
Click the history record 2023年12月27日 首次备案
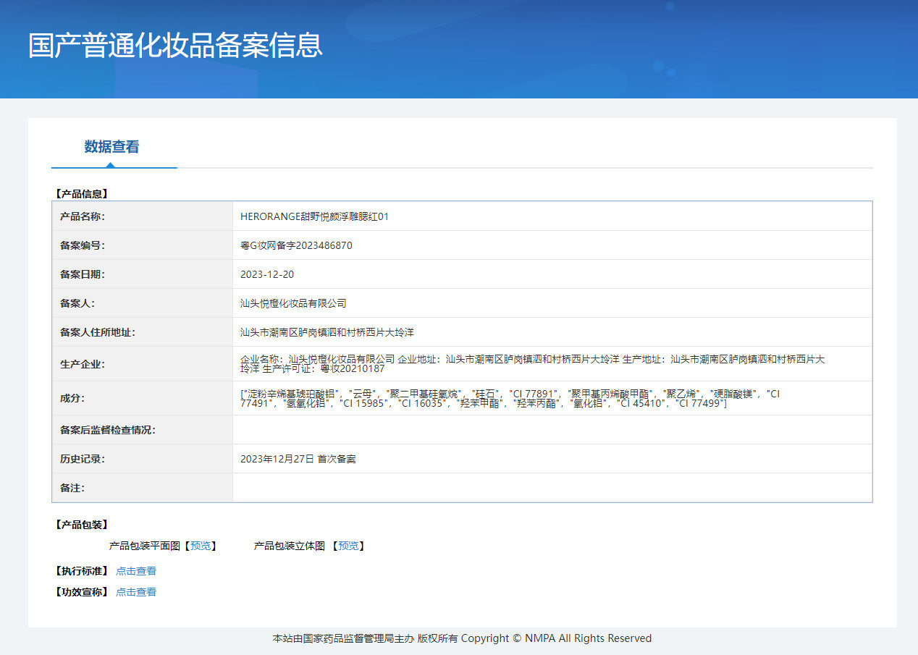[x=298, y=459]
